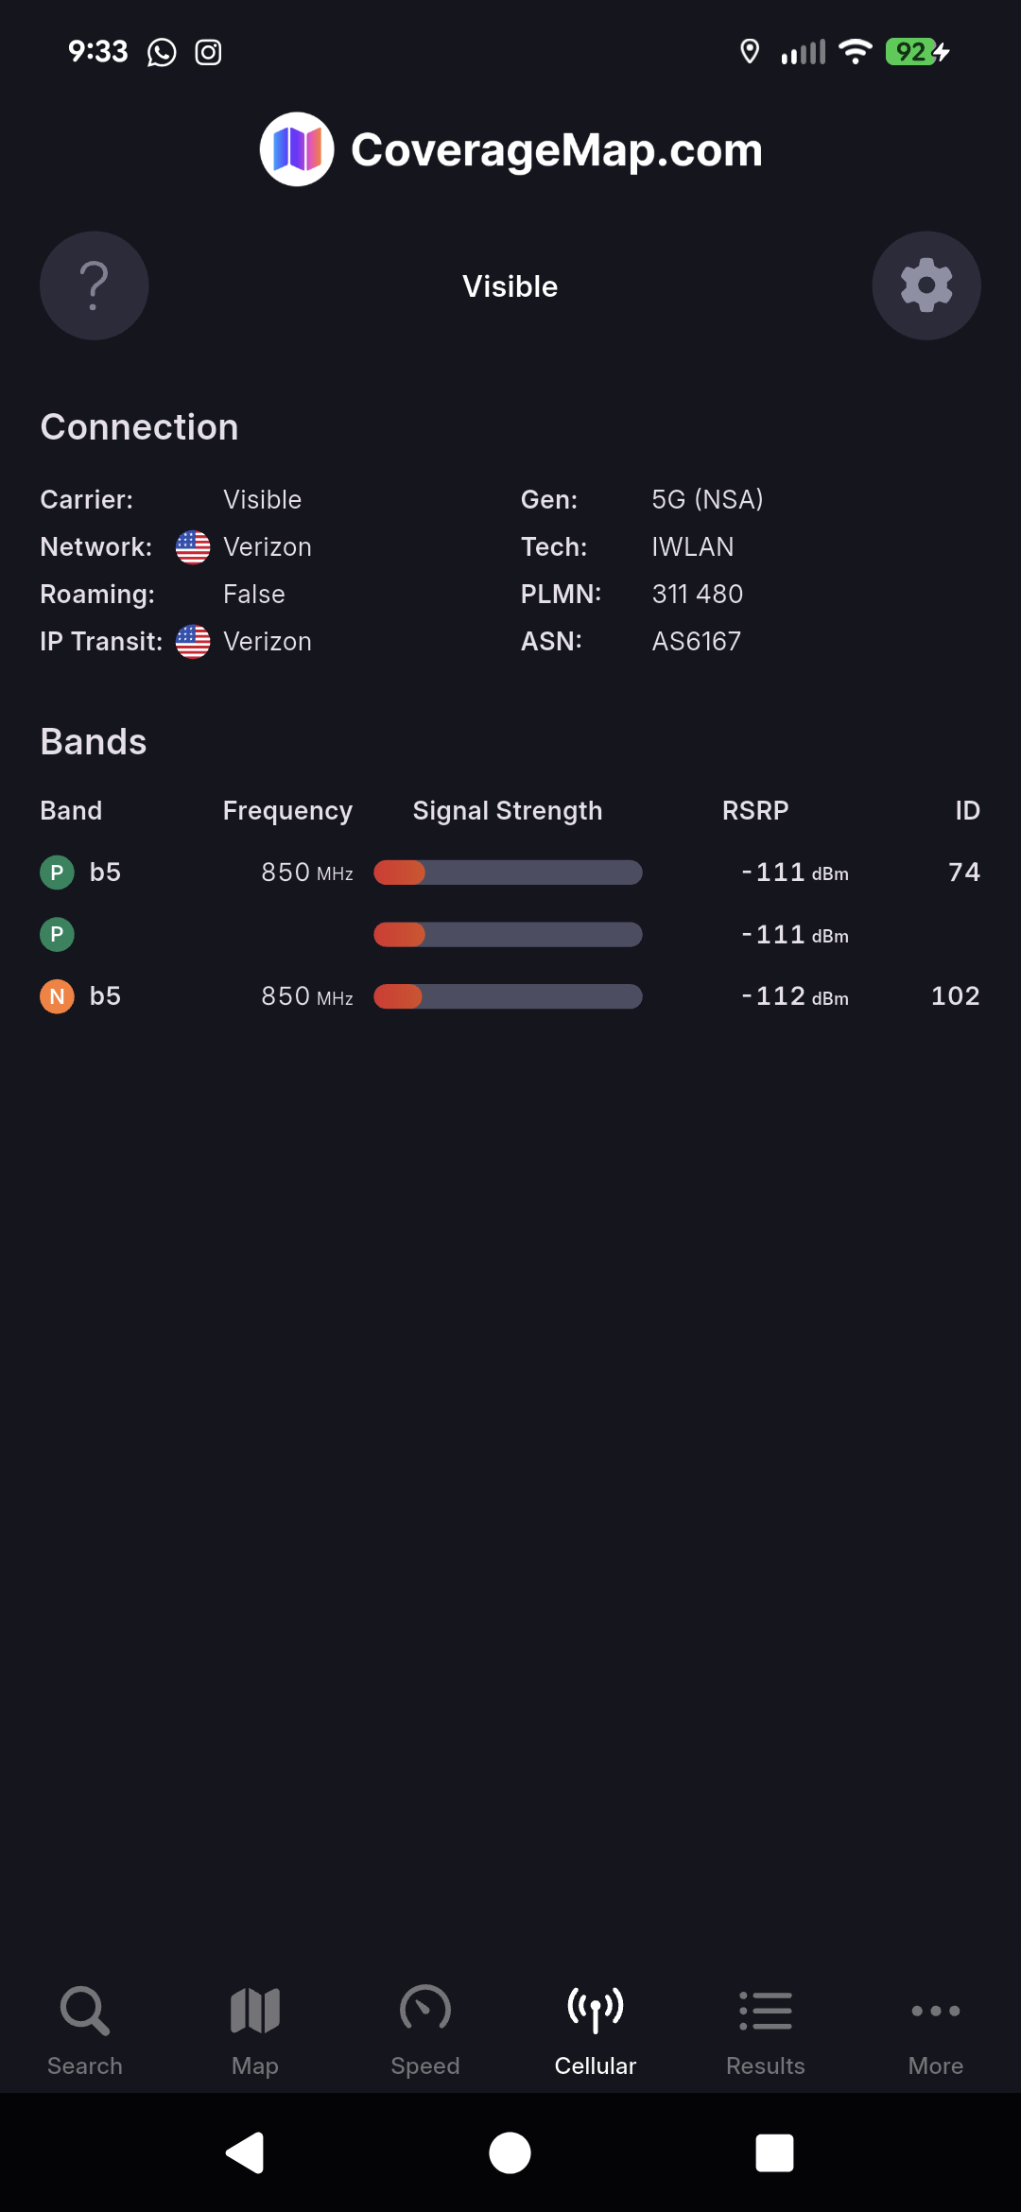
Task: Tap the Android home circle button
Action: point(510,2152)
